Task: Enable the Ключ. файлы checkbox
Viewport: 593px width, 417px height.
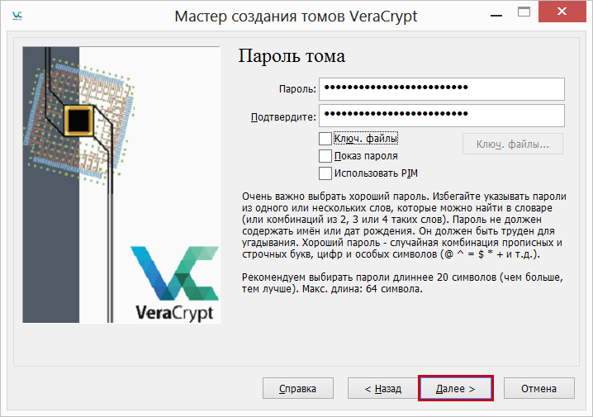Action: [x=325, y=139]
